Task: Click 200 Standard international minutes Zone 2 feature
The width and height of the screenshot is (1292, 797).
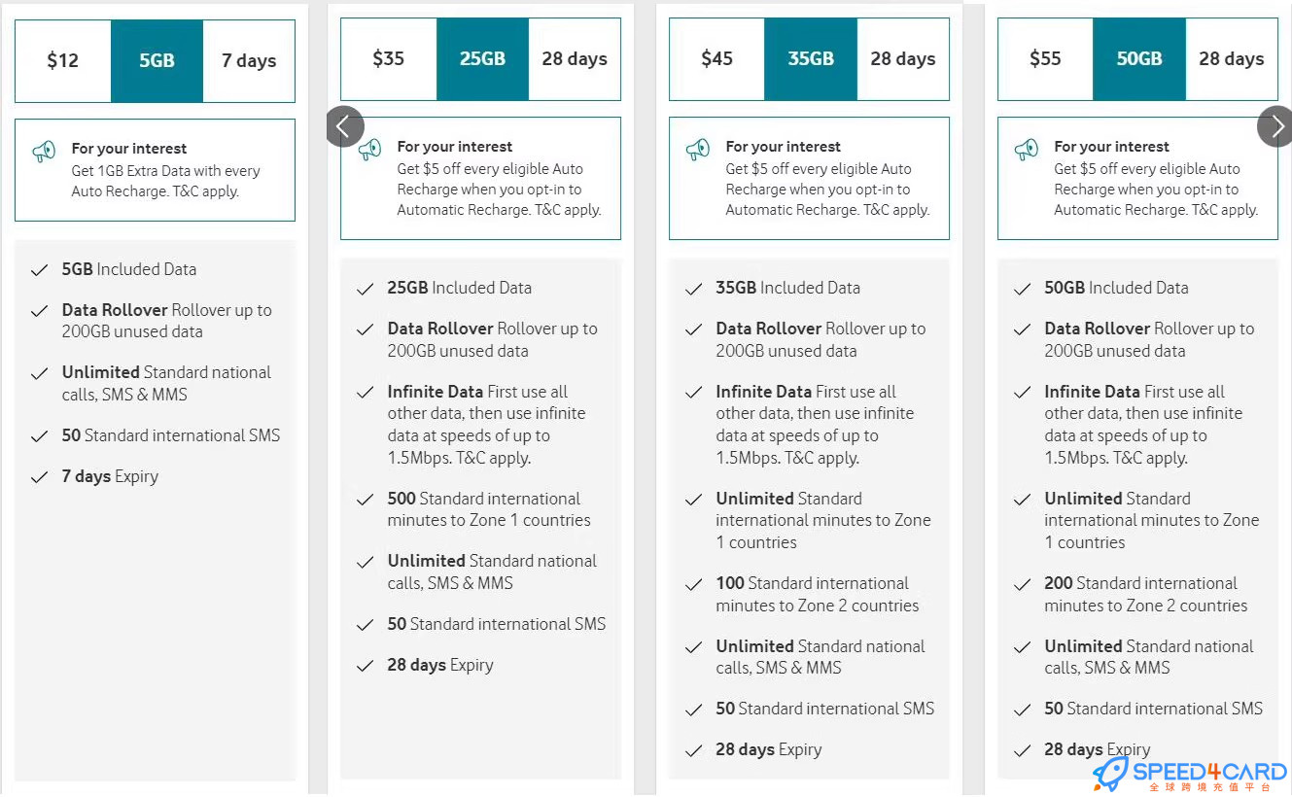Action: tap(1145, 594)
